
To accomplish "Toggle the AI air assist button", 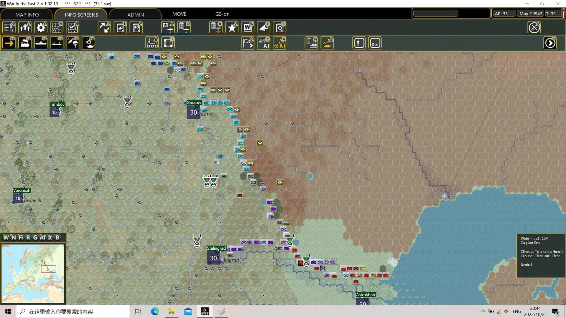I will 279,43.
